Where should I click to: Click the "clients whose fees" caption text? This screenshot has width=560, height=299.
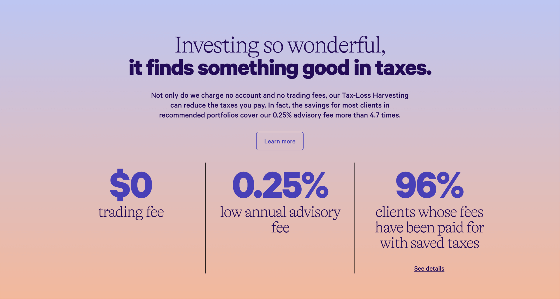tap(429, 212)
